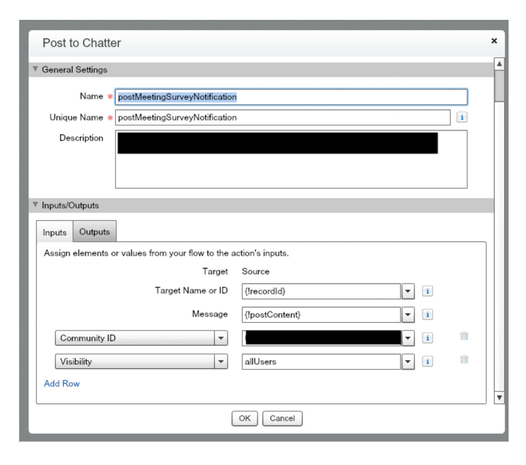Click the Add Row link
The width and height of the screenshot is (526, 465).
point(62,383)
